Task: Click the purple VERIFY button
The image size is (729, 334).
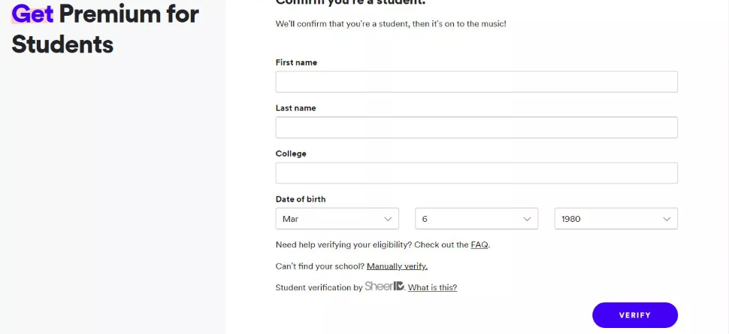Action: pos(634,315)
